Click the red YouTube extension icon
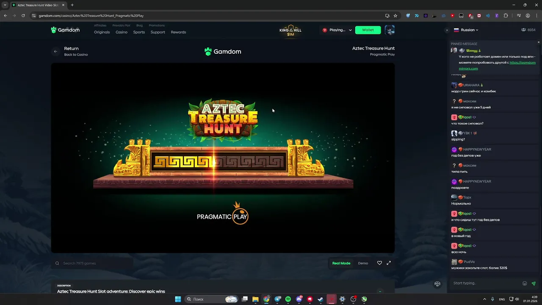Viewport: 542px width, 305px height. 452,16
